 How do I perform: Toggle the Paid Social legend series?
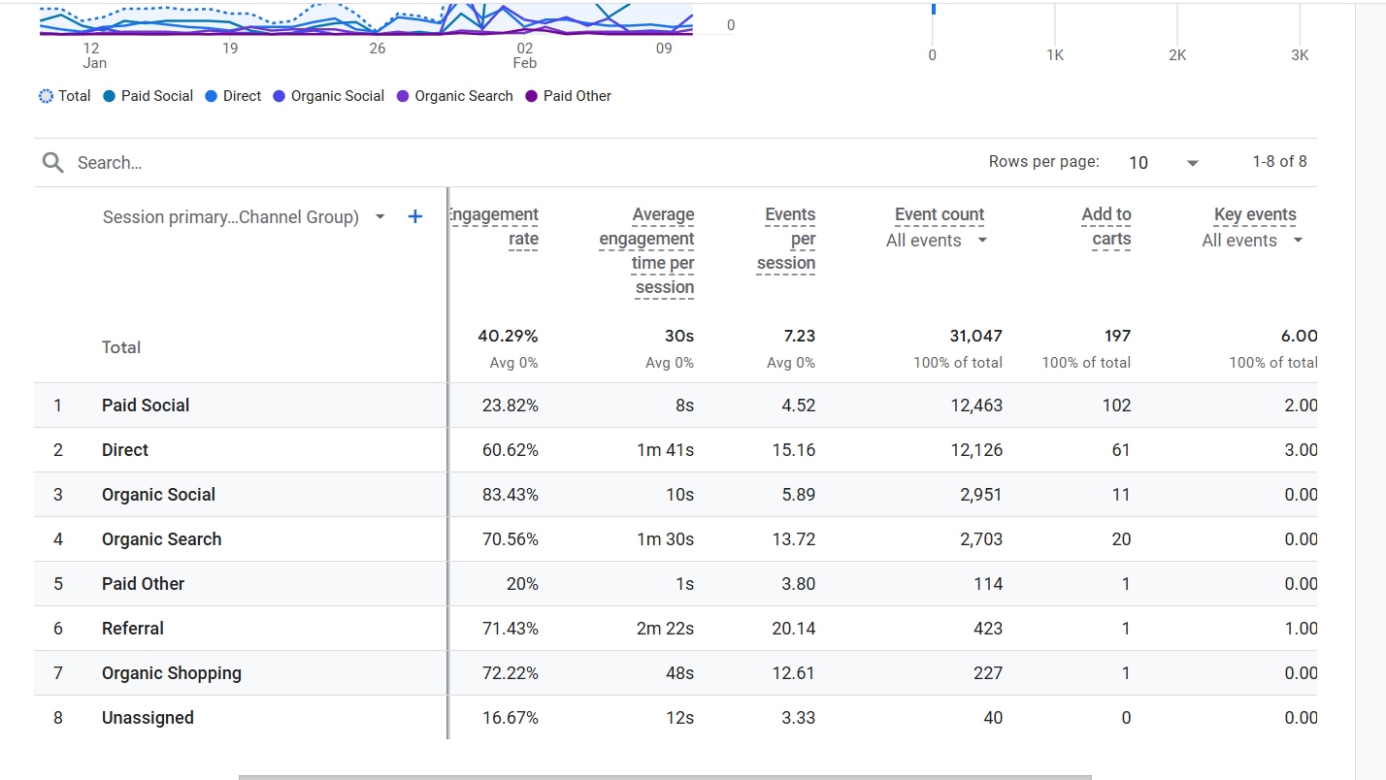[148, 96]
